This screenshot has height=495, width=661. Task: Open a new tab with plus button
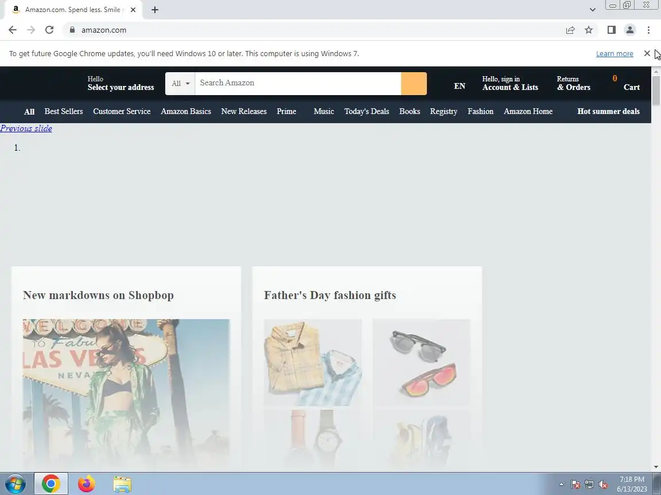155,10
